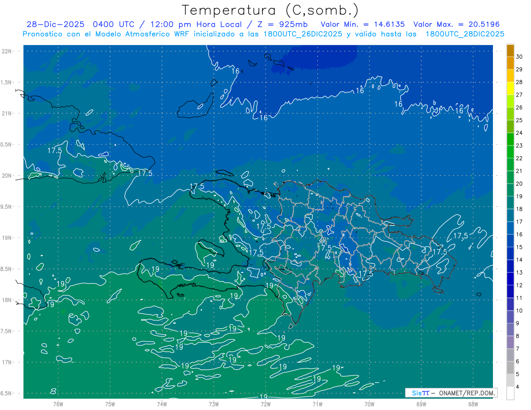Image resolution: width=531 pixels, height=410 pixels.
Task: Click legend scale value 29
Action: pyautogui.click(x=519, y=69)
